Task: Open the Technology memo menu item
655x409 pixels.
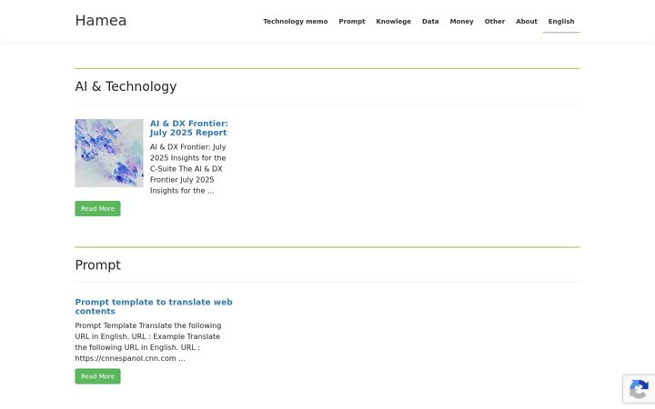Action: click(x=296, y=21)
